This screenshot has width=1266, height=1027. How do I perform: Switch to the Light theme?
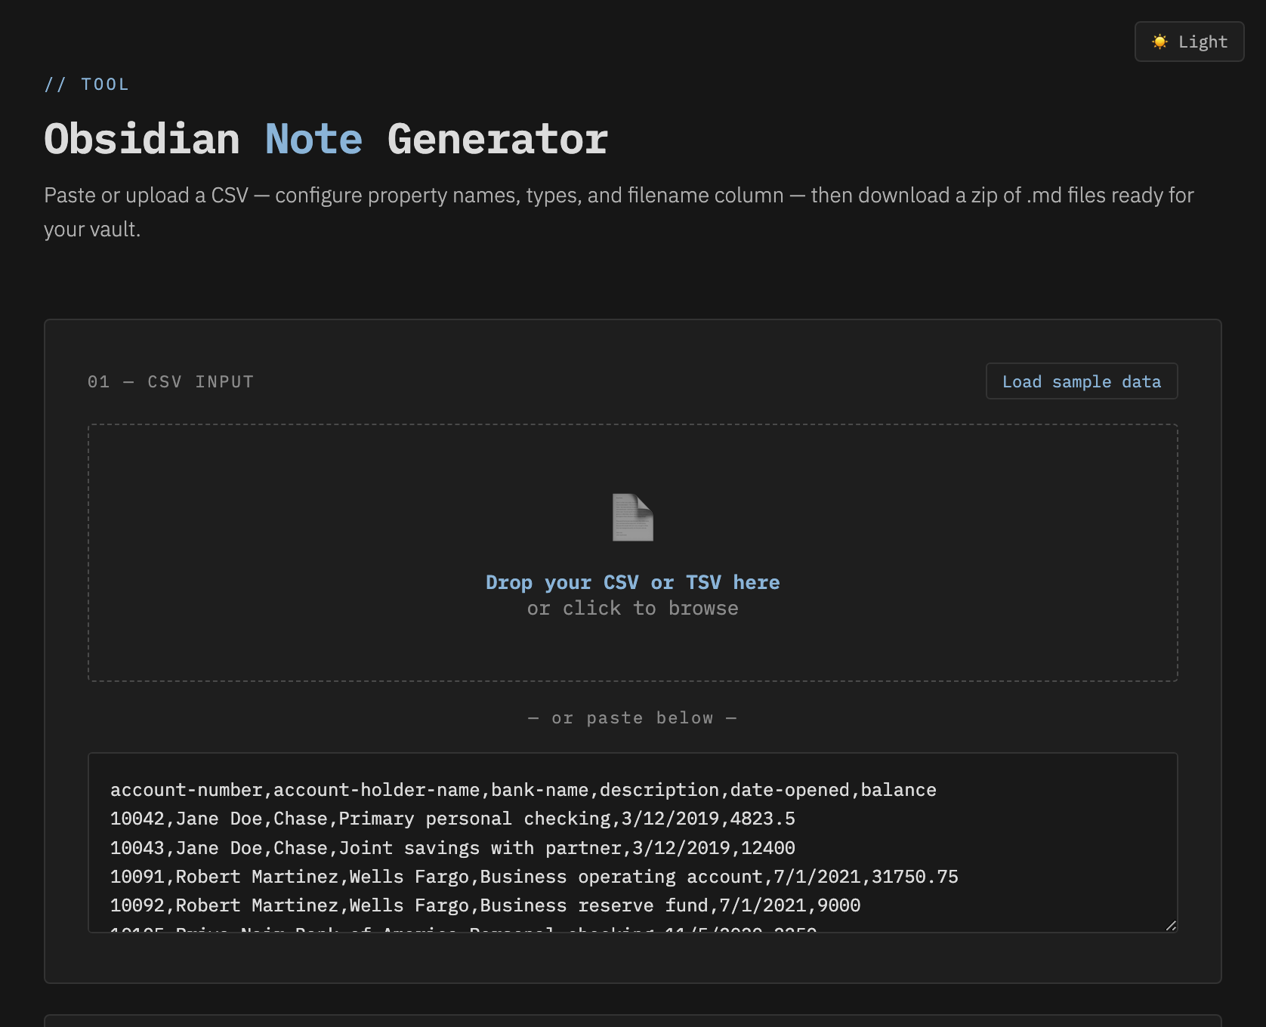1189,42
